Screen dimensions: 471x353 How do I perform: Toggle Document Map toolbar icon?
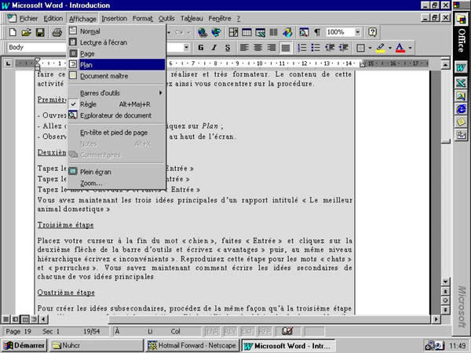tap(304, 32)
